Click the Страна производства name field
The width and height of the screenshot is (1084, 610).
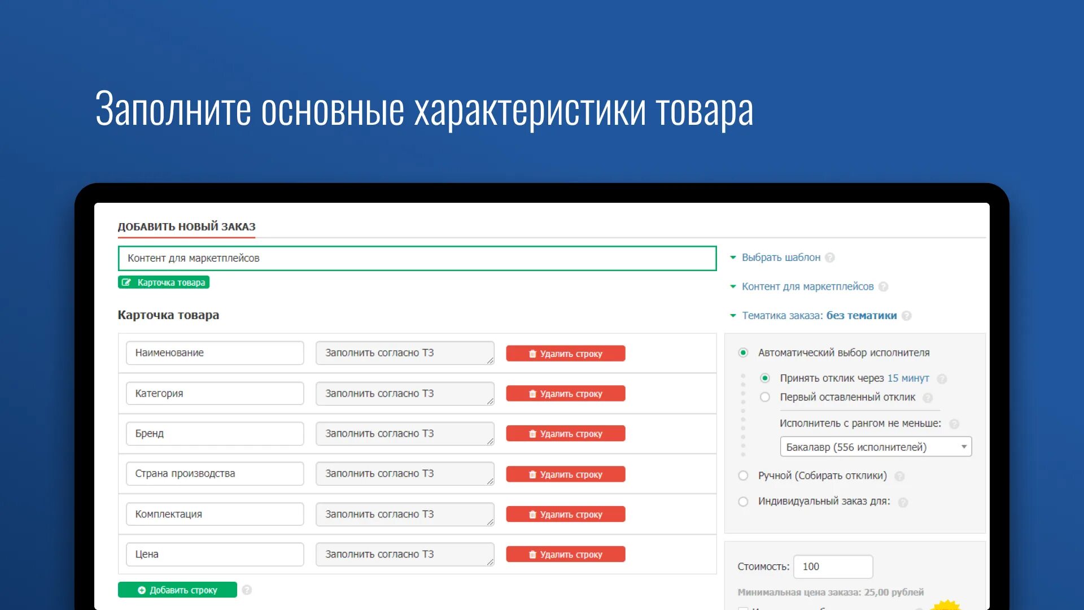pyautogui.click(x=215, y=474)
